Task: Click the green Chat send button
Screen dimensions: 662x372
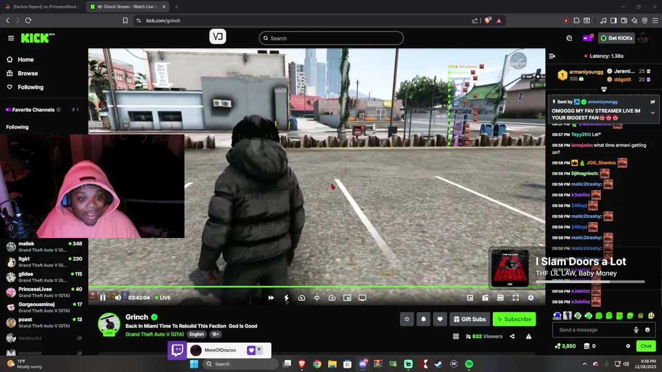Action: (x=646, y=346)
